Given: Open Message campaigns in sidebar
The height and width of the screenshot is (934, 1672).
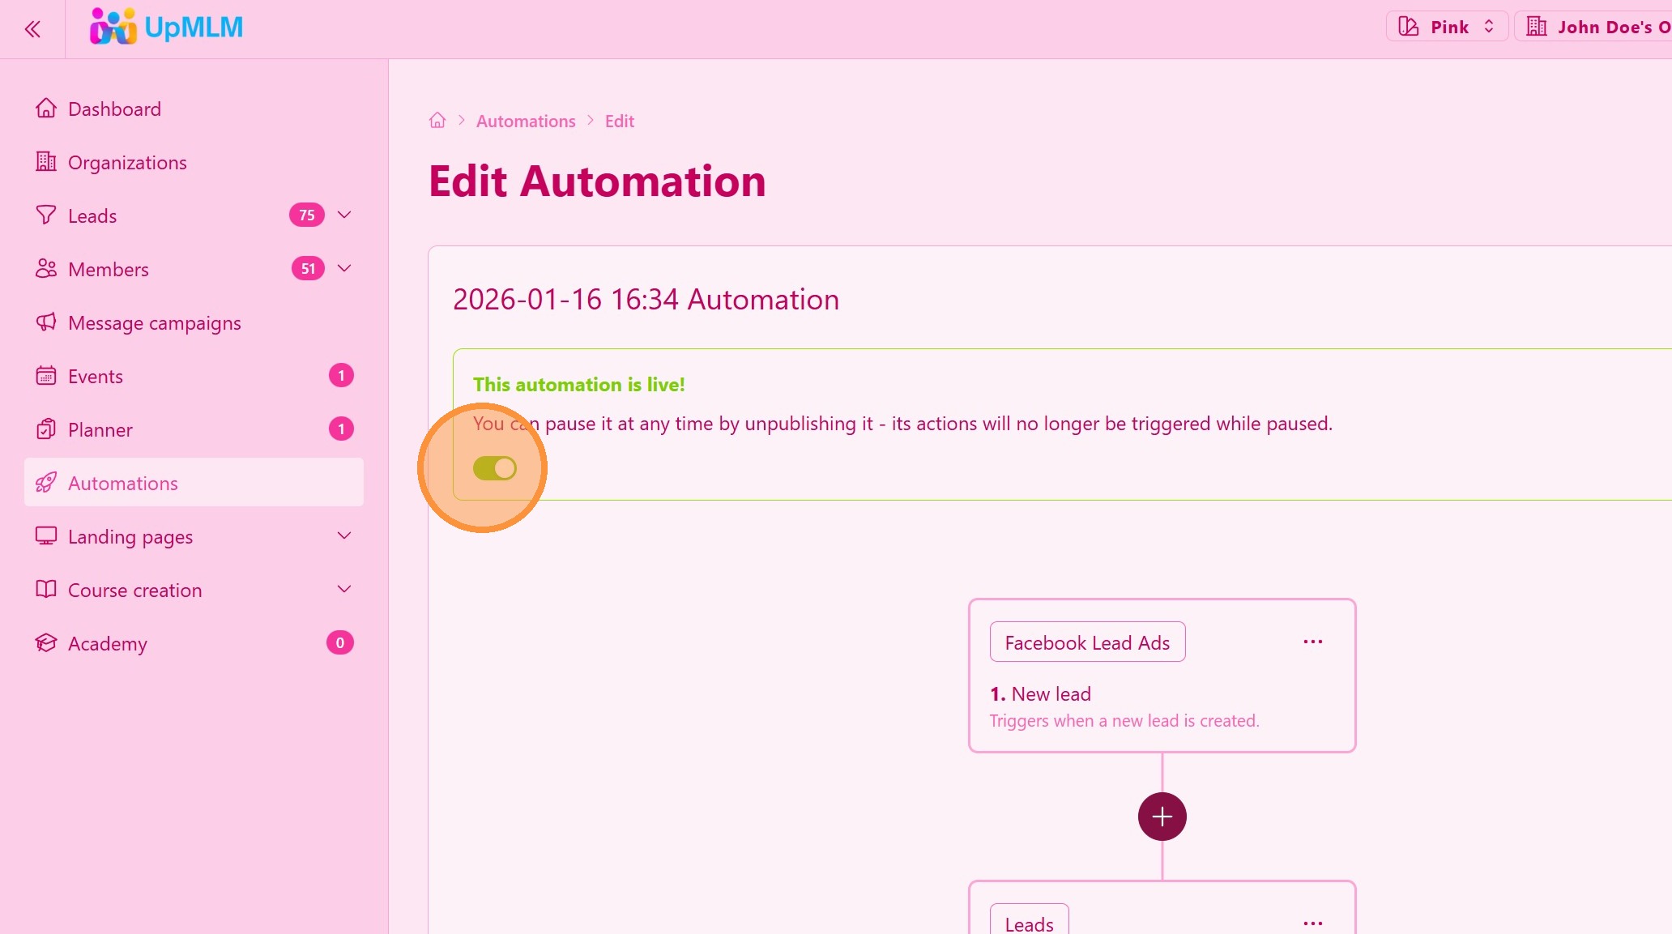Looking at the screenshot, I should (154, 323).
